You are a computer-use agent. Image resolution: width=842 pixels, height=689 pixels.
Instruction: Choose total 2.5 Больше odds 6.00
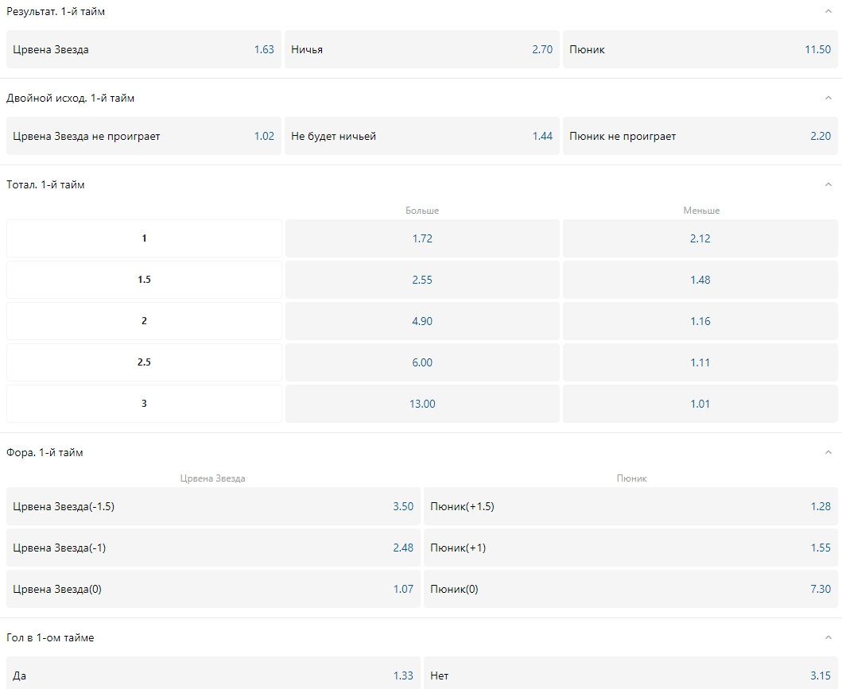(421, 362)
